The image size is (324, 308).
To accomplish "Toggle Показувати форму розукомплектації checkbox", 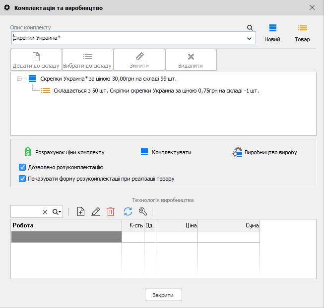I will [22, 179].
